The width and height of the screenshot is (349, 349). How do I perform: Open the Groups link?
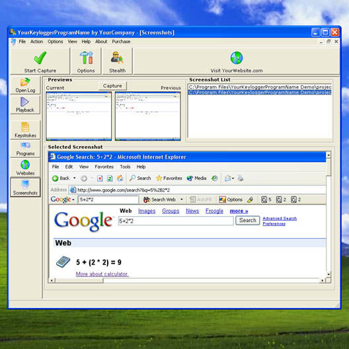(x=171, y=211)
